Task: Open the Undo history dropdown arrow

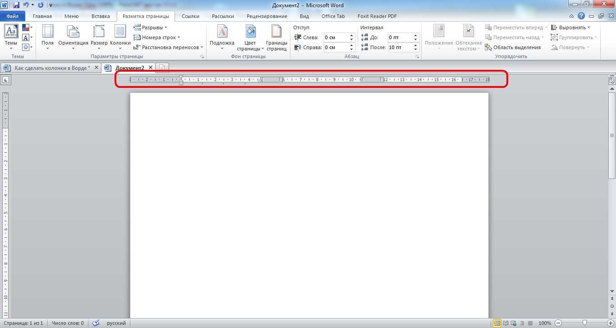Action: click(32, 5)
